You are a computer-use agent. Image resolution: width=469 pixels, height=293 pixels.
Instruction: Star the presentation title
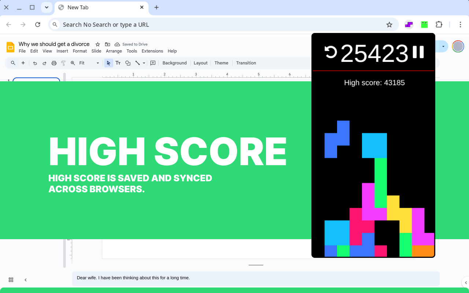(x=97, y=44)
